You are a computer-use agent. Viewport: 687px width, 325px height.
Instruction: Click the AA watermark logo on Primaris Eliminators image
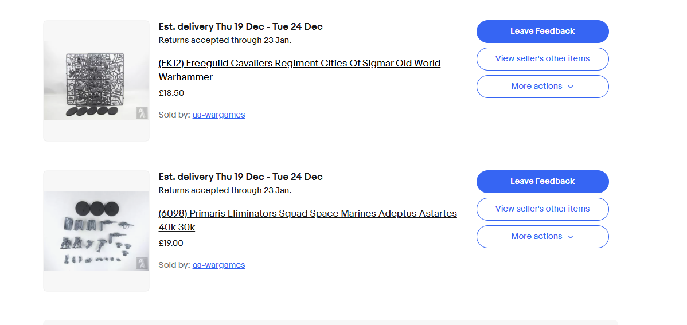142,264
